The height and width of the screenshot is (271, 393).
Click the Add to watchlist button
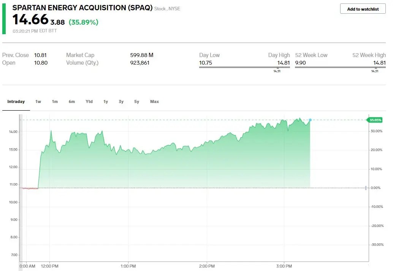point(363,9)
